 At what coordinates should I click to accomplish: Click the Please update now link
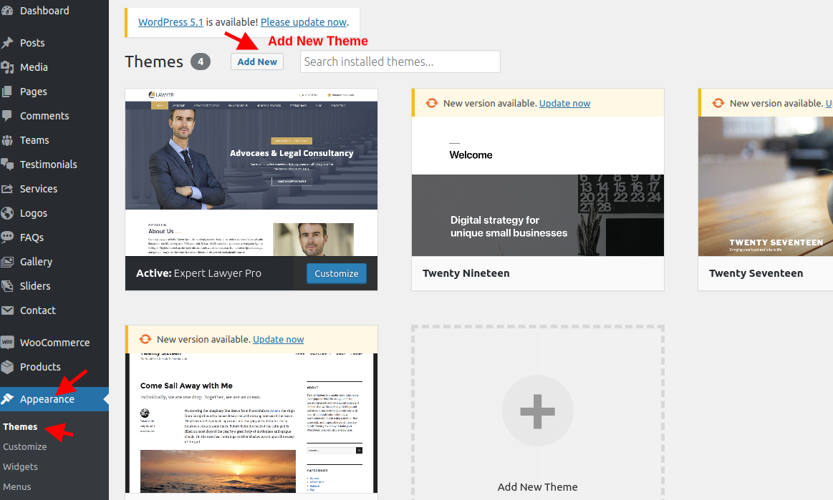(304, 22)
